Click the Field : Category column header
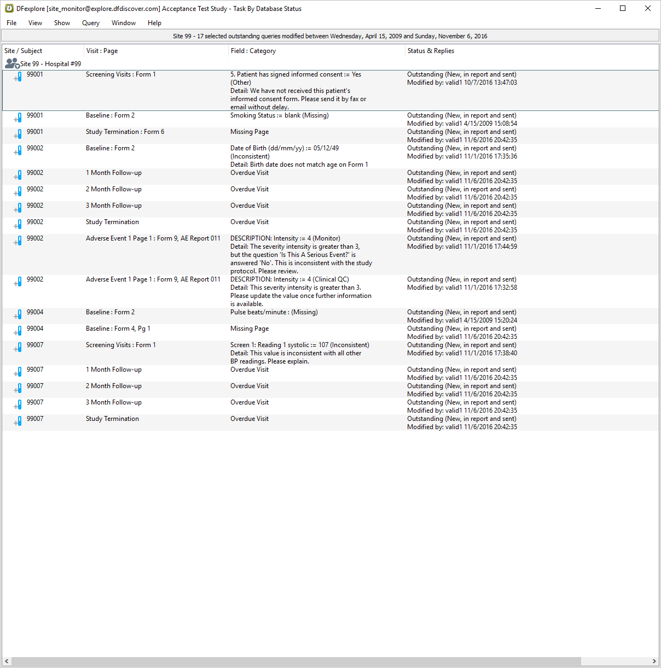This screenshot has height=668, width=661. point(253,51)
